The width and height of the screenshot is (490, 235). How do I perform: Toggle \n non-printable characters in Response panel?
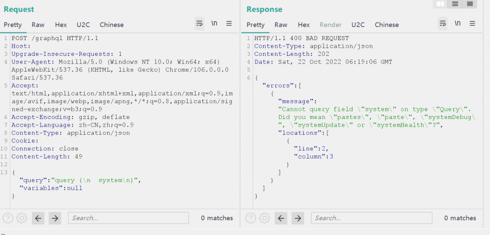(457, 23)
